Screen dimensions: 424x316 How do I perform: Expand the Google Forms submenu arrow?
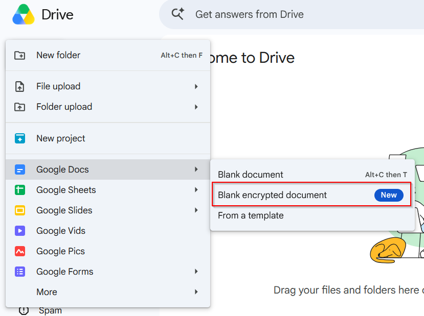tap(196, 272)
